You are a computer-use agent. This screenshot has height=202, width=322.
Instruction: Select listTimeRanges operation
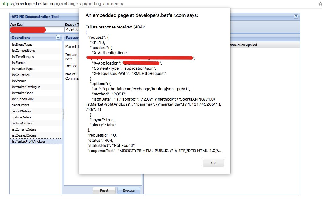tap(36, 57)
